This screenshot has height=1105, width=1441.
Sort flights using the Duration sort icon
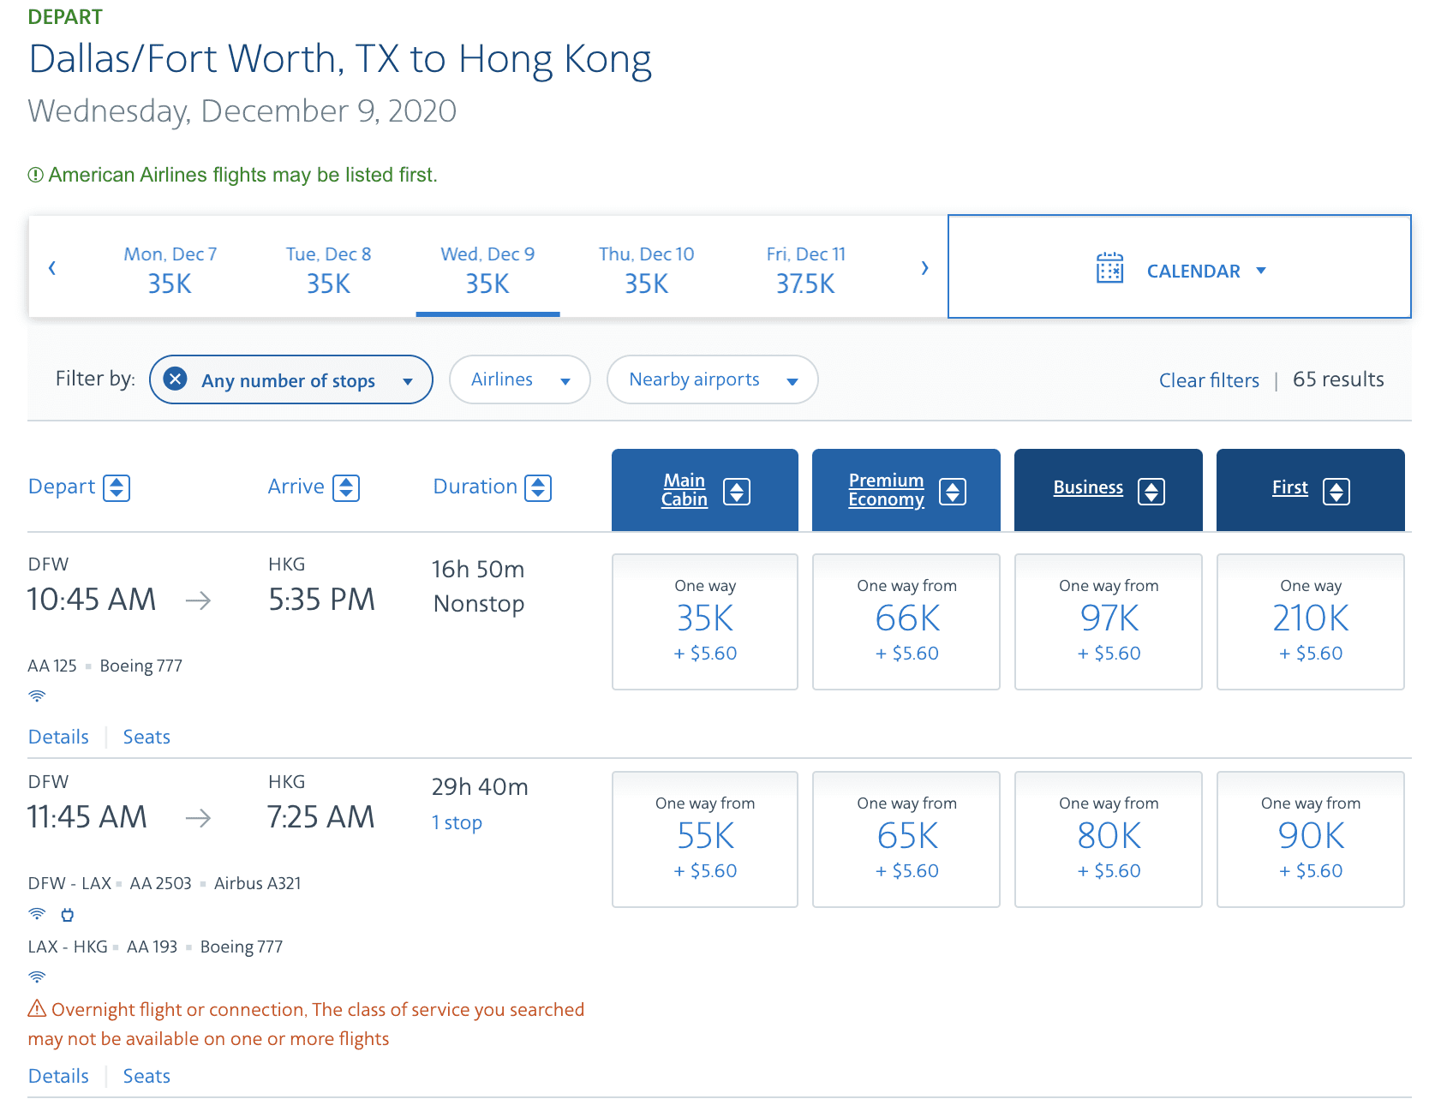tap(538, 487)
